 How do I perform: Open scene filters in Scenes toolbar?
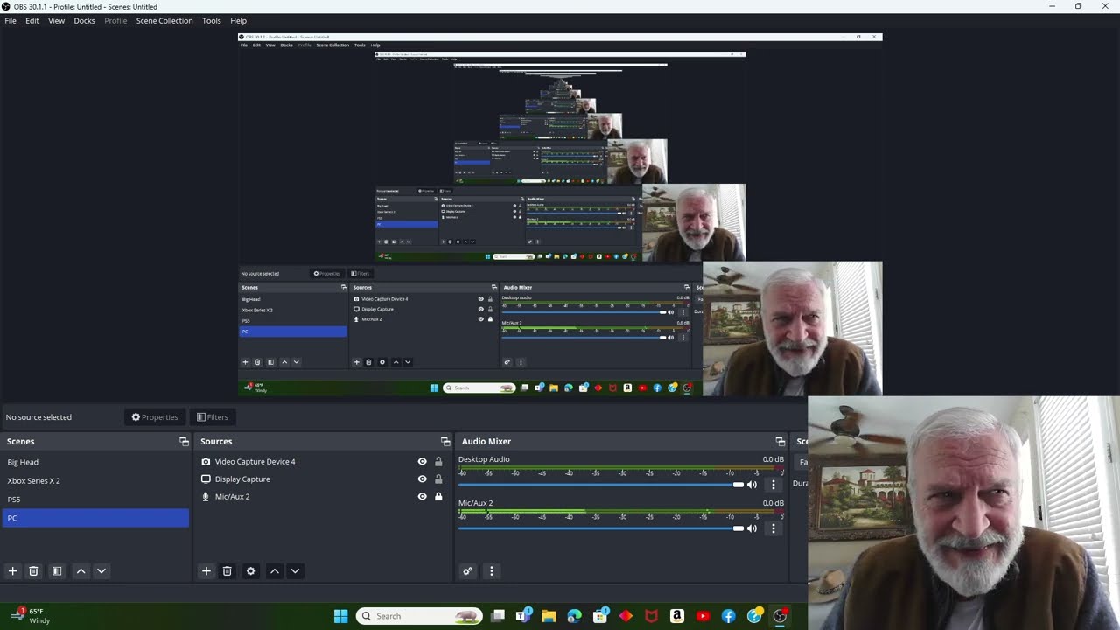click(x=57, y=571)
